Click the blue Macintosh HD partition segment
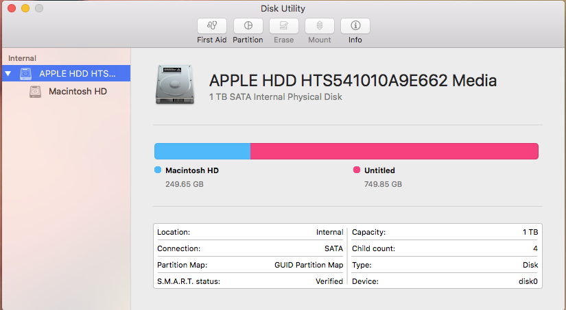Screen dimensions: 566x310 (202, 151)
